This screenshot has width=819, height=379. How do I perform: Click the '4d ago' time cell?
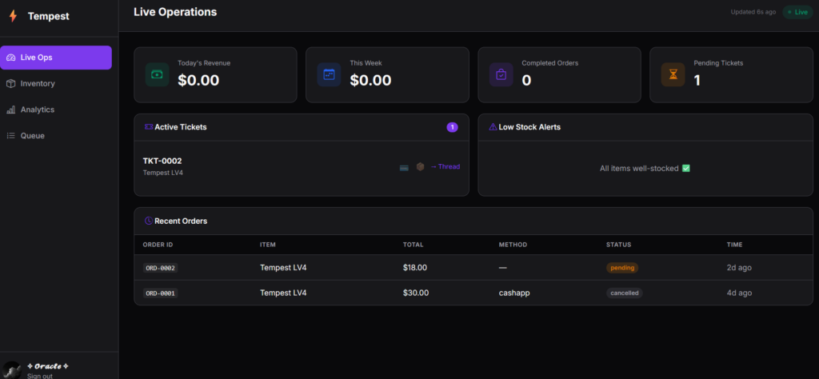pos(739,293)
